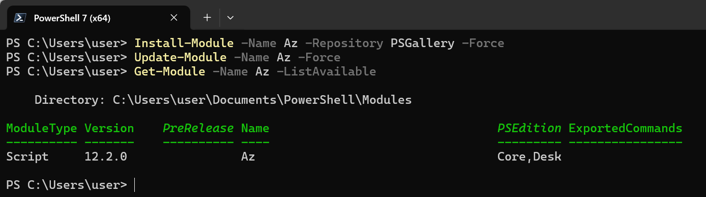Click the PSEdition column header
The width and height of the screenshot is (706, 197).
point(529,128)
